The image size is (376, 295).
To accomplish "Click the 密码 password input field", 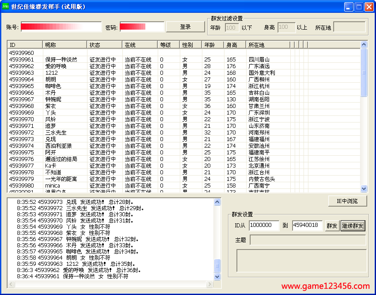I will 141,27.
